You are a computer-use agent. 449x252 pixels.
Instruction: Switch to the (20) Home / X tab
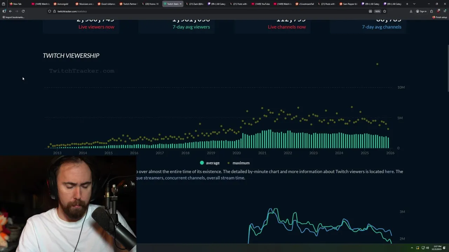coord(150,4)
